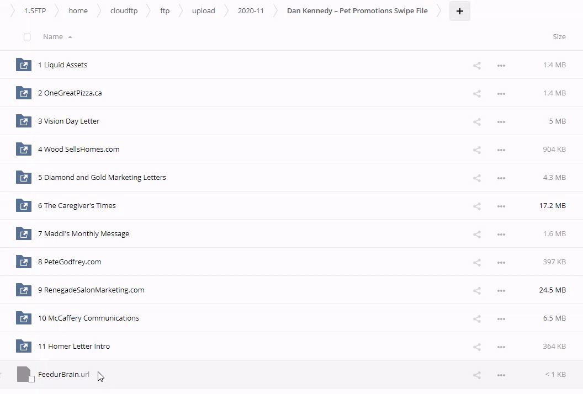Image resolution: width=583 pixels, height=394 pixels.
Task: Open ellipsis menu for 6 The Caregiver's Times
Action: tap(501, 206)
